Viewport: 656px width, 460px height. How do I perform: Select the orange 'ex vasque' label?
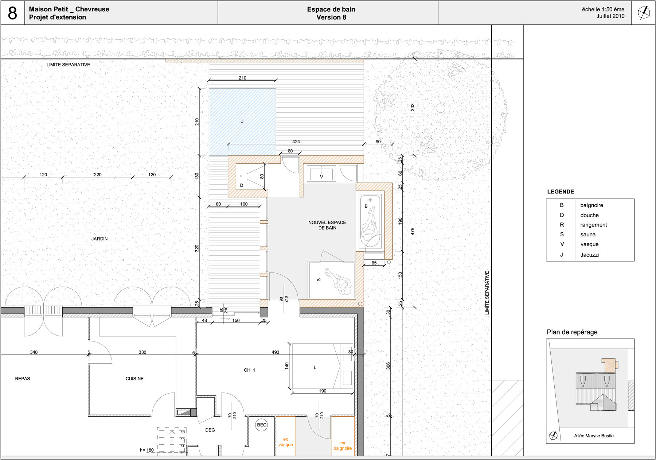tap(285, 442)
